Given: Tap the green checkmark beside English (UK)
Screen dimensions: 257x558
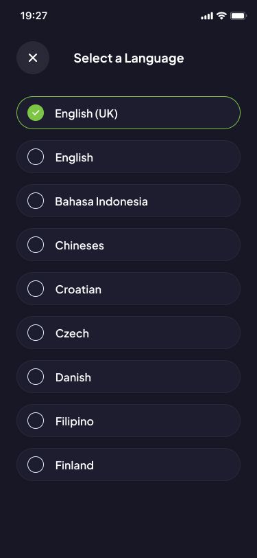Looking at the screenshot, I should coord(36,113).
